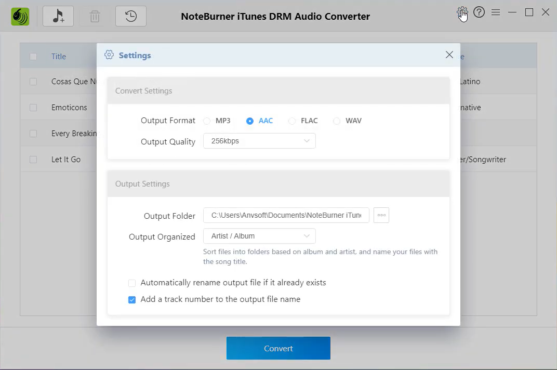The image size is (557, 370).
Task: Open the hamburger menu icon
Action: tap(496, 12)
